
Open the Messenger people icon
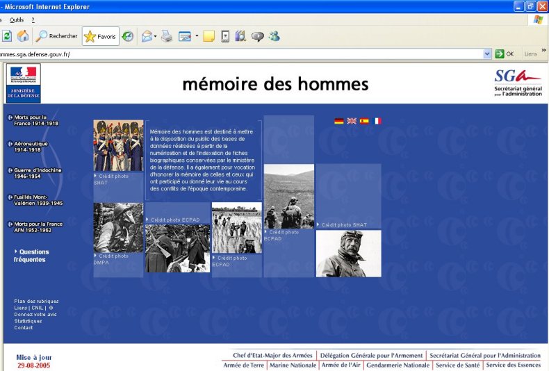coord(274,36)
